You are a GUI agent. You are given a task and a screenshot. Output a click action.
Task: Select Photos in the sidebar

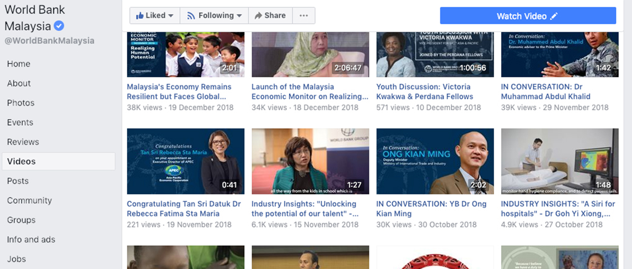click(x=21, y=103)
